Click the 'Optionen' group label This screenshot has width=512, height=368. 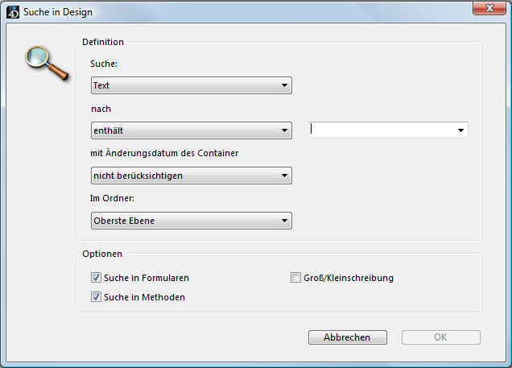pos(101,254)
